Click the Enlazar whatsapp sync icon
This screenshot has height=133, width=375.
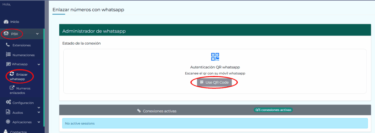pos(12,74)
